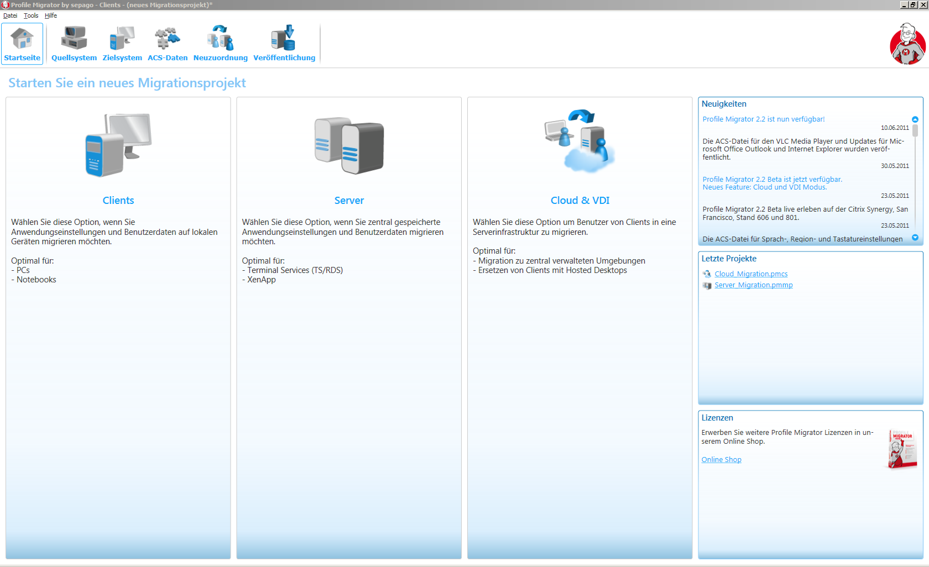Screen dimensions: 929x567
Task: Click the Neuigkeiten scrollbar thumb
Action: coord(915,130)
